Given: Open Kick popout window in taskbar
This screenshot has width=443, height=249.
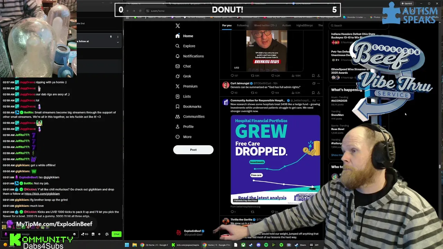Looking at the screenshot, I should [x=186, y=245].
